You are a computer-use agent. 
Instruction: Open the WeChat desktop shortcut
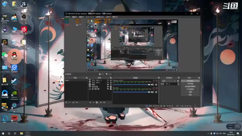[x=5, y=56]
